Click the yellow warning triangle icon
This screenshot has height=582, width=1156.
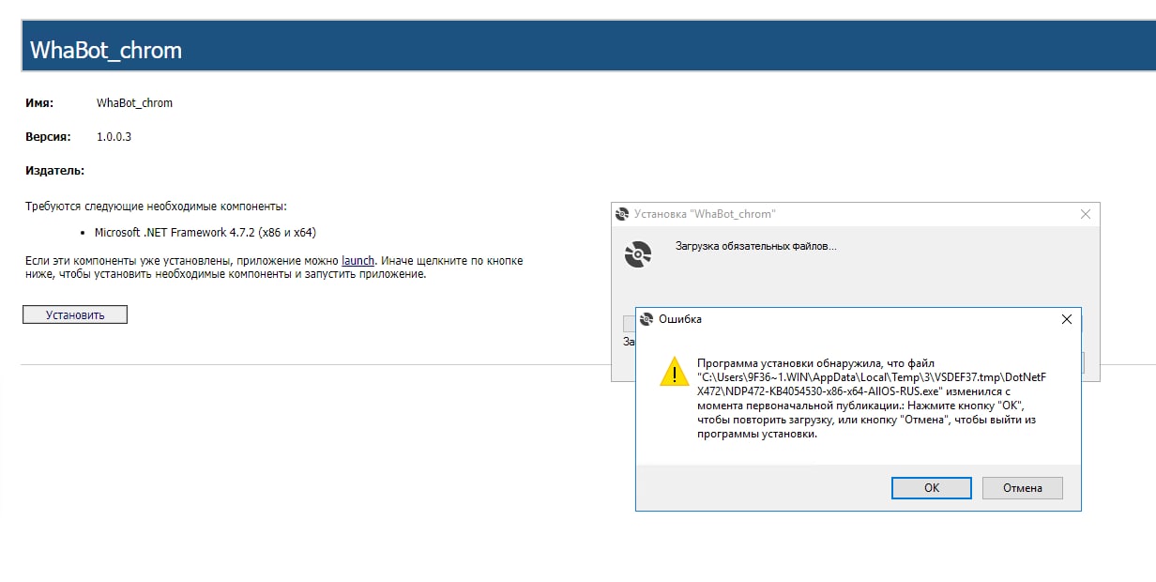675,371
